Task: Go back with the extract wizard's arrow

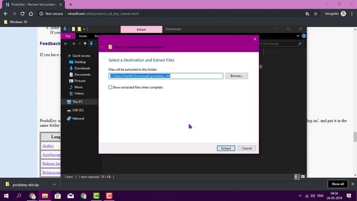Action: pos(103,47)
